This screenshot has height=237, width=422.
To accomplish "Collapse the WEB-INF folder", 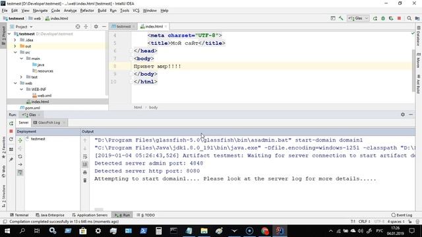I will [22, 90].
